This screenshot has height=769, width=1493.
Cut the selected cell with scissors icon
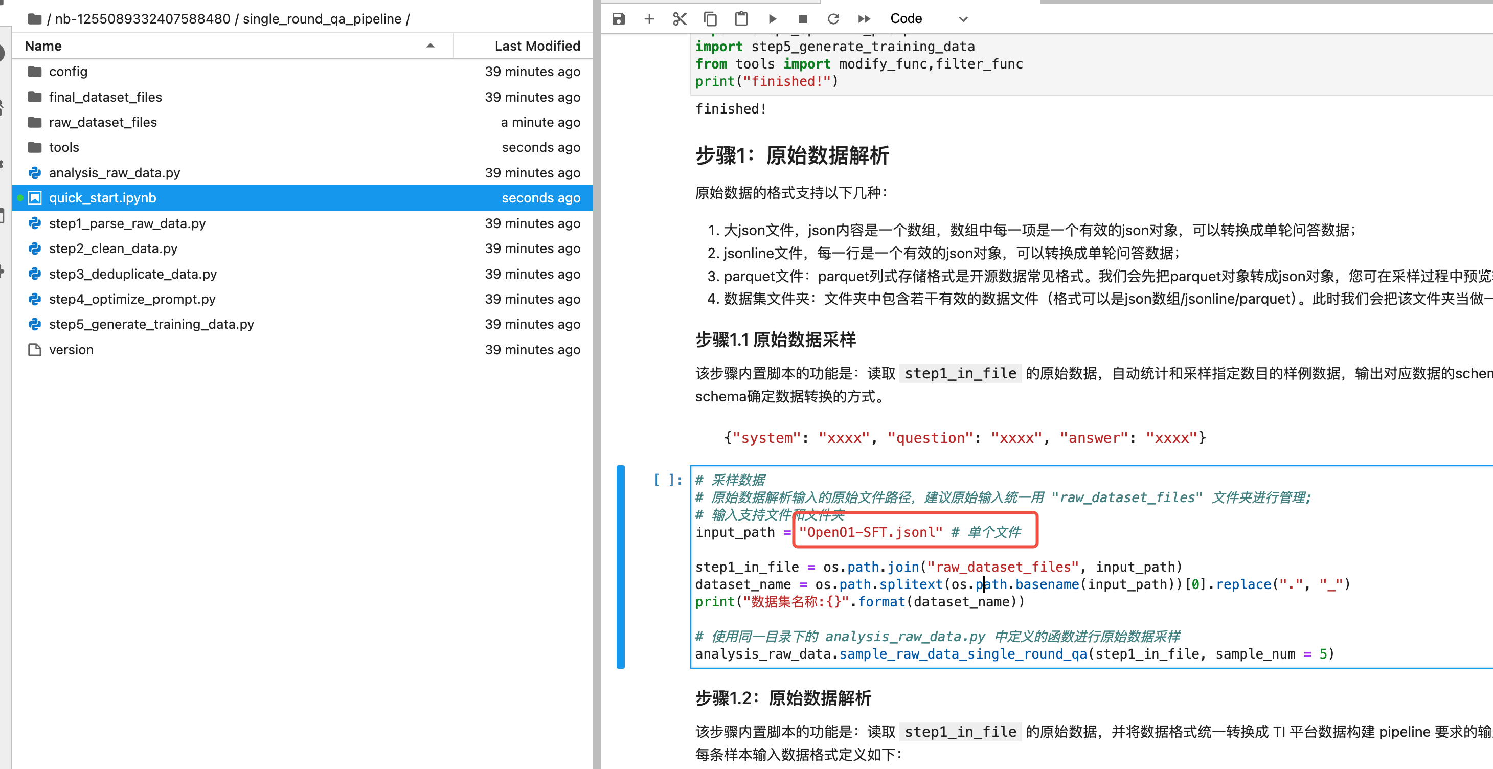pos(680,19)
